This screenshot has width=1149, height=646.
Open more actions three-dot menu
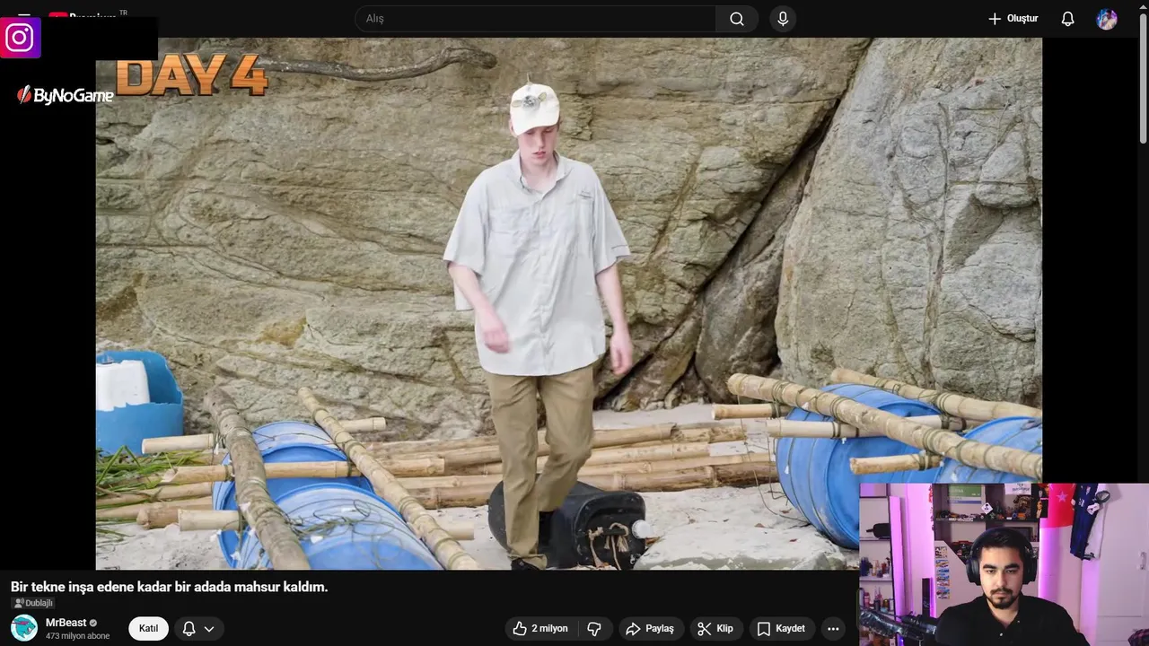[x=833, y=629]
